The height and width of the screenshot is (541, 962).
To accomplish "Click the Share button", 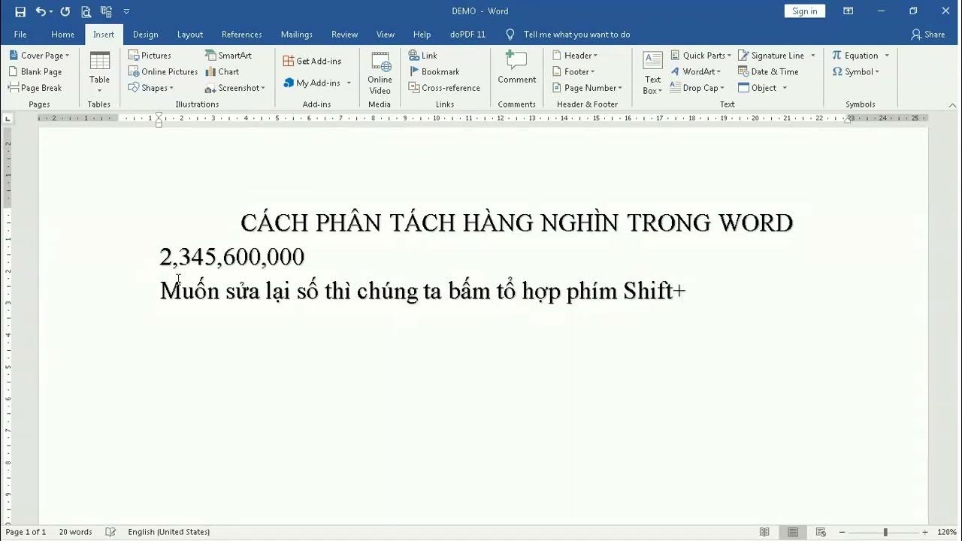I will pos(928,35).
